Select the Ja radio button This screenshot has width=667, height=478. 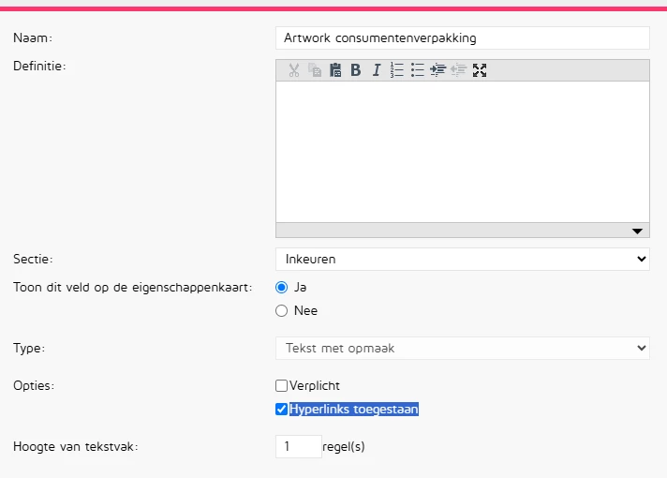point(282,288)
